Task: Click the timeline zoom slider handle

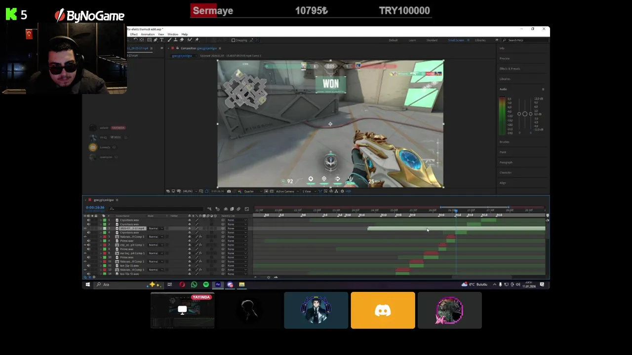Action: (269, 277)
